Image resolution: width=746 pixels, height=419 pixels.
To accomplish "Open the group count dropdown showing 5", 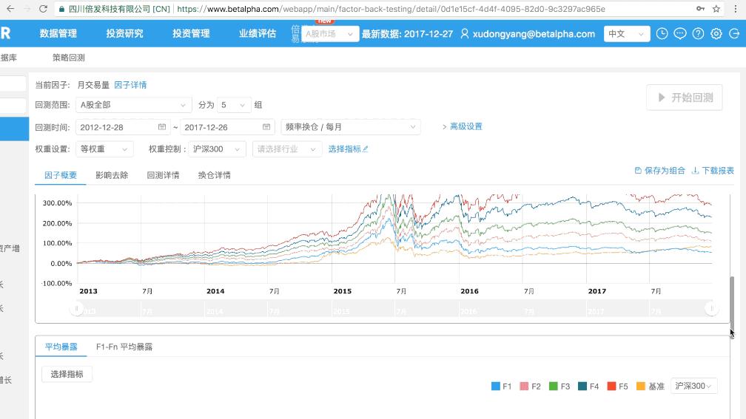I will (x=234, y=105).
